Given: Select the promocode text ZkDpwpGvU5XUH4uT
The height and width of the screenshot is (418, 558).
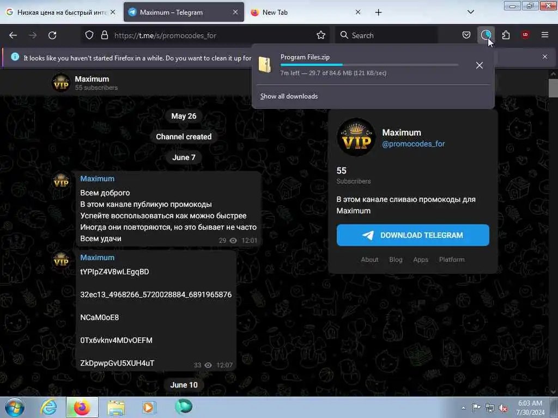Looking at the screenshot, I should coord(117,363).
